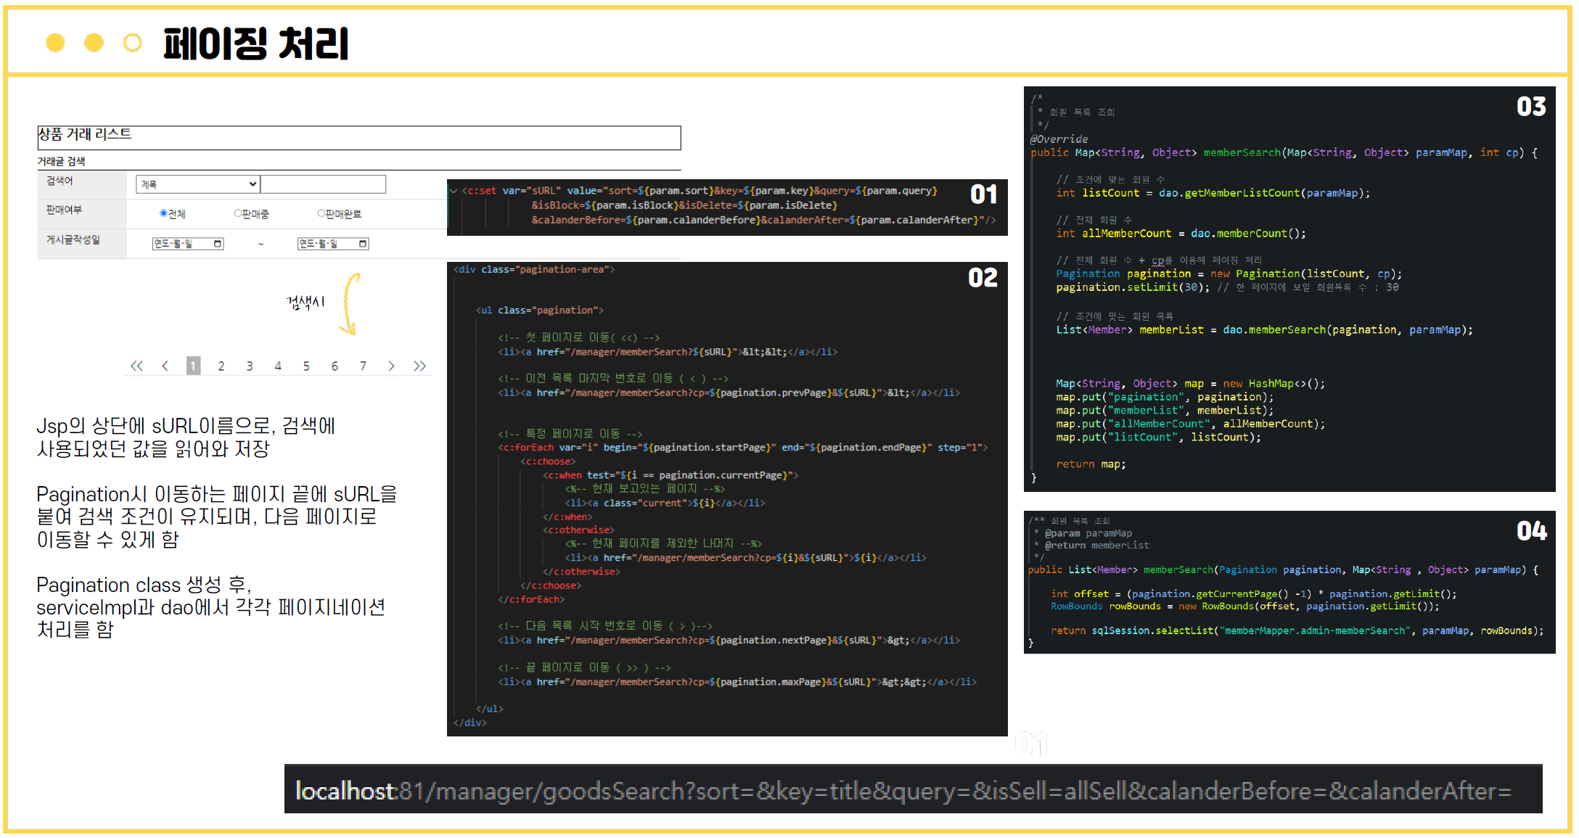Collapse the c:set code fold chevron
This screenshot has width=1579, height=838.
click(455, 190)
